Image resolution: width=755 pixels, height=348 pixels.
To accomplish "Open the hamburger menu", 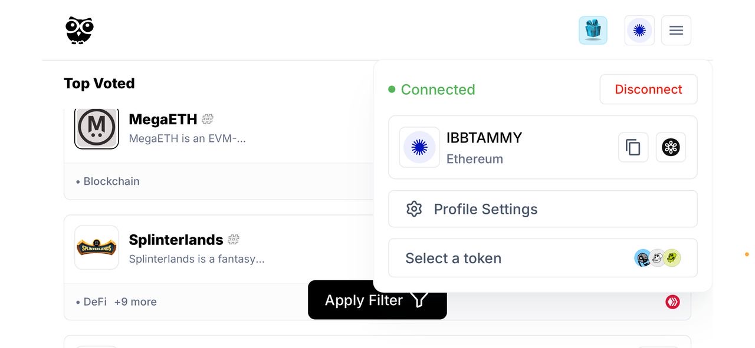I will click(x=676, y=30).
